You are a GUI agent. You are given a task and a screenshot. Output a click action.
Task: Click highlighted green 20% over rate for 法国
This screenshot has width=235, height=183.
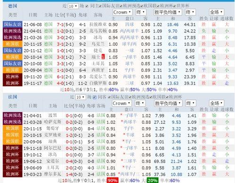[153, 181]
